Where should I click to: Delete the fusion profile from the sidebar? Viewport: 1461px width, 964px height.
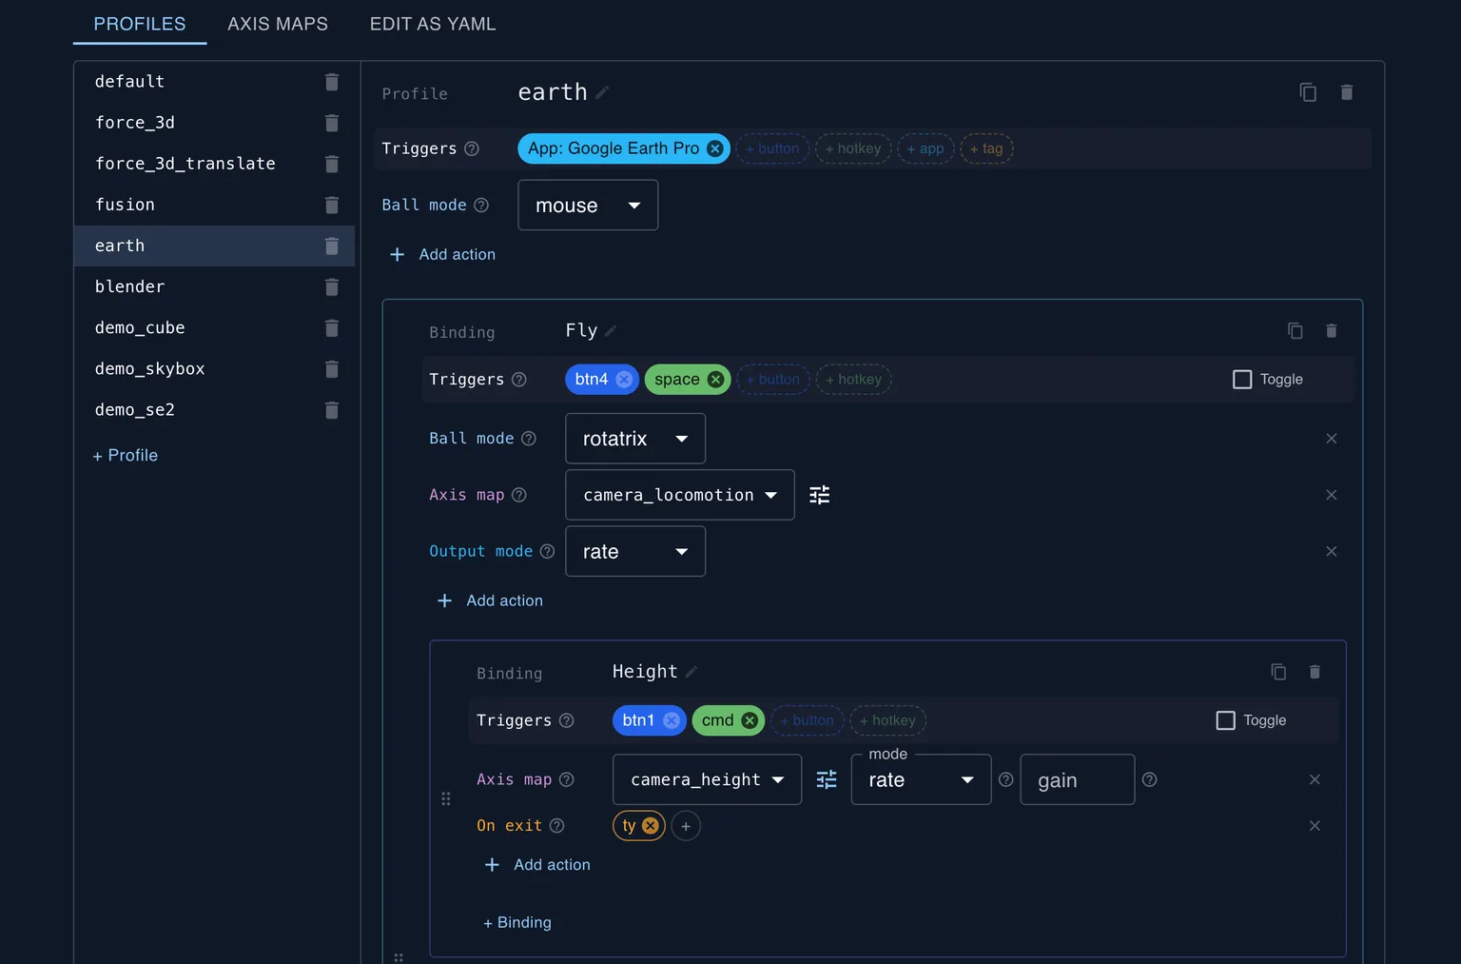pyautogui.click(x=331, y=205)
